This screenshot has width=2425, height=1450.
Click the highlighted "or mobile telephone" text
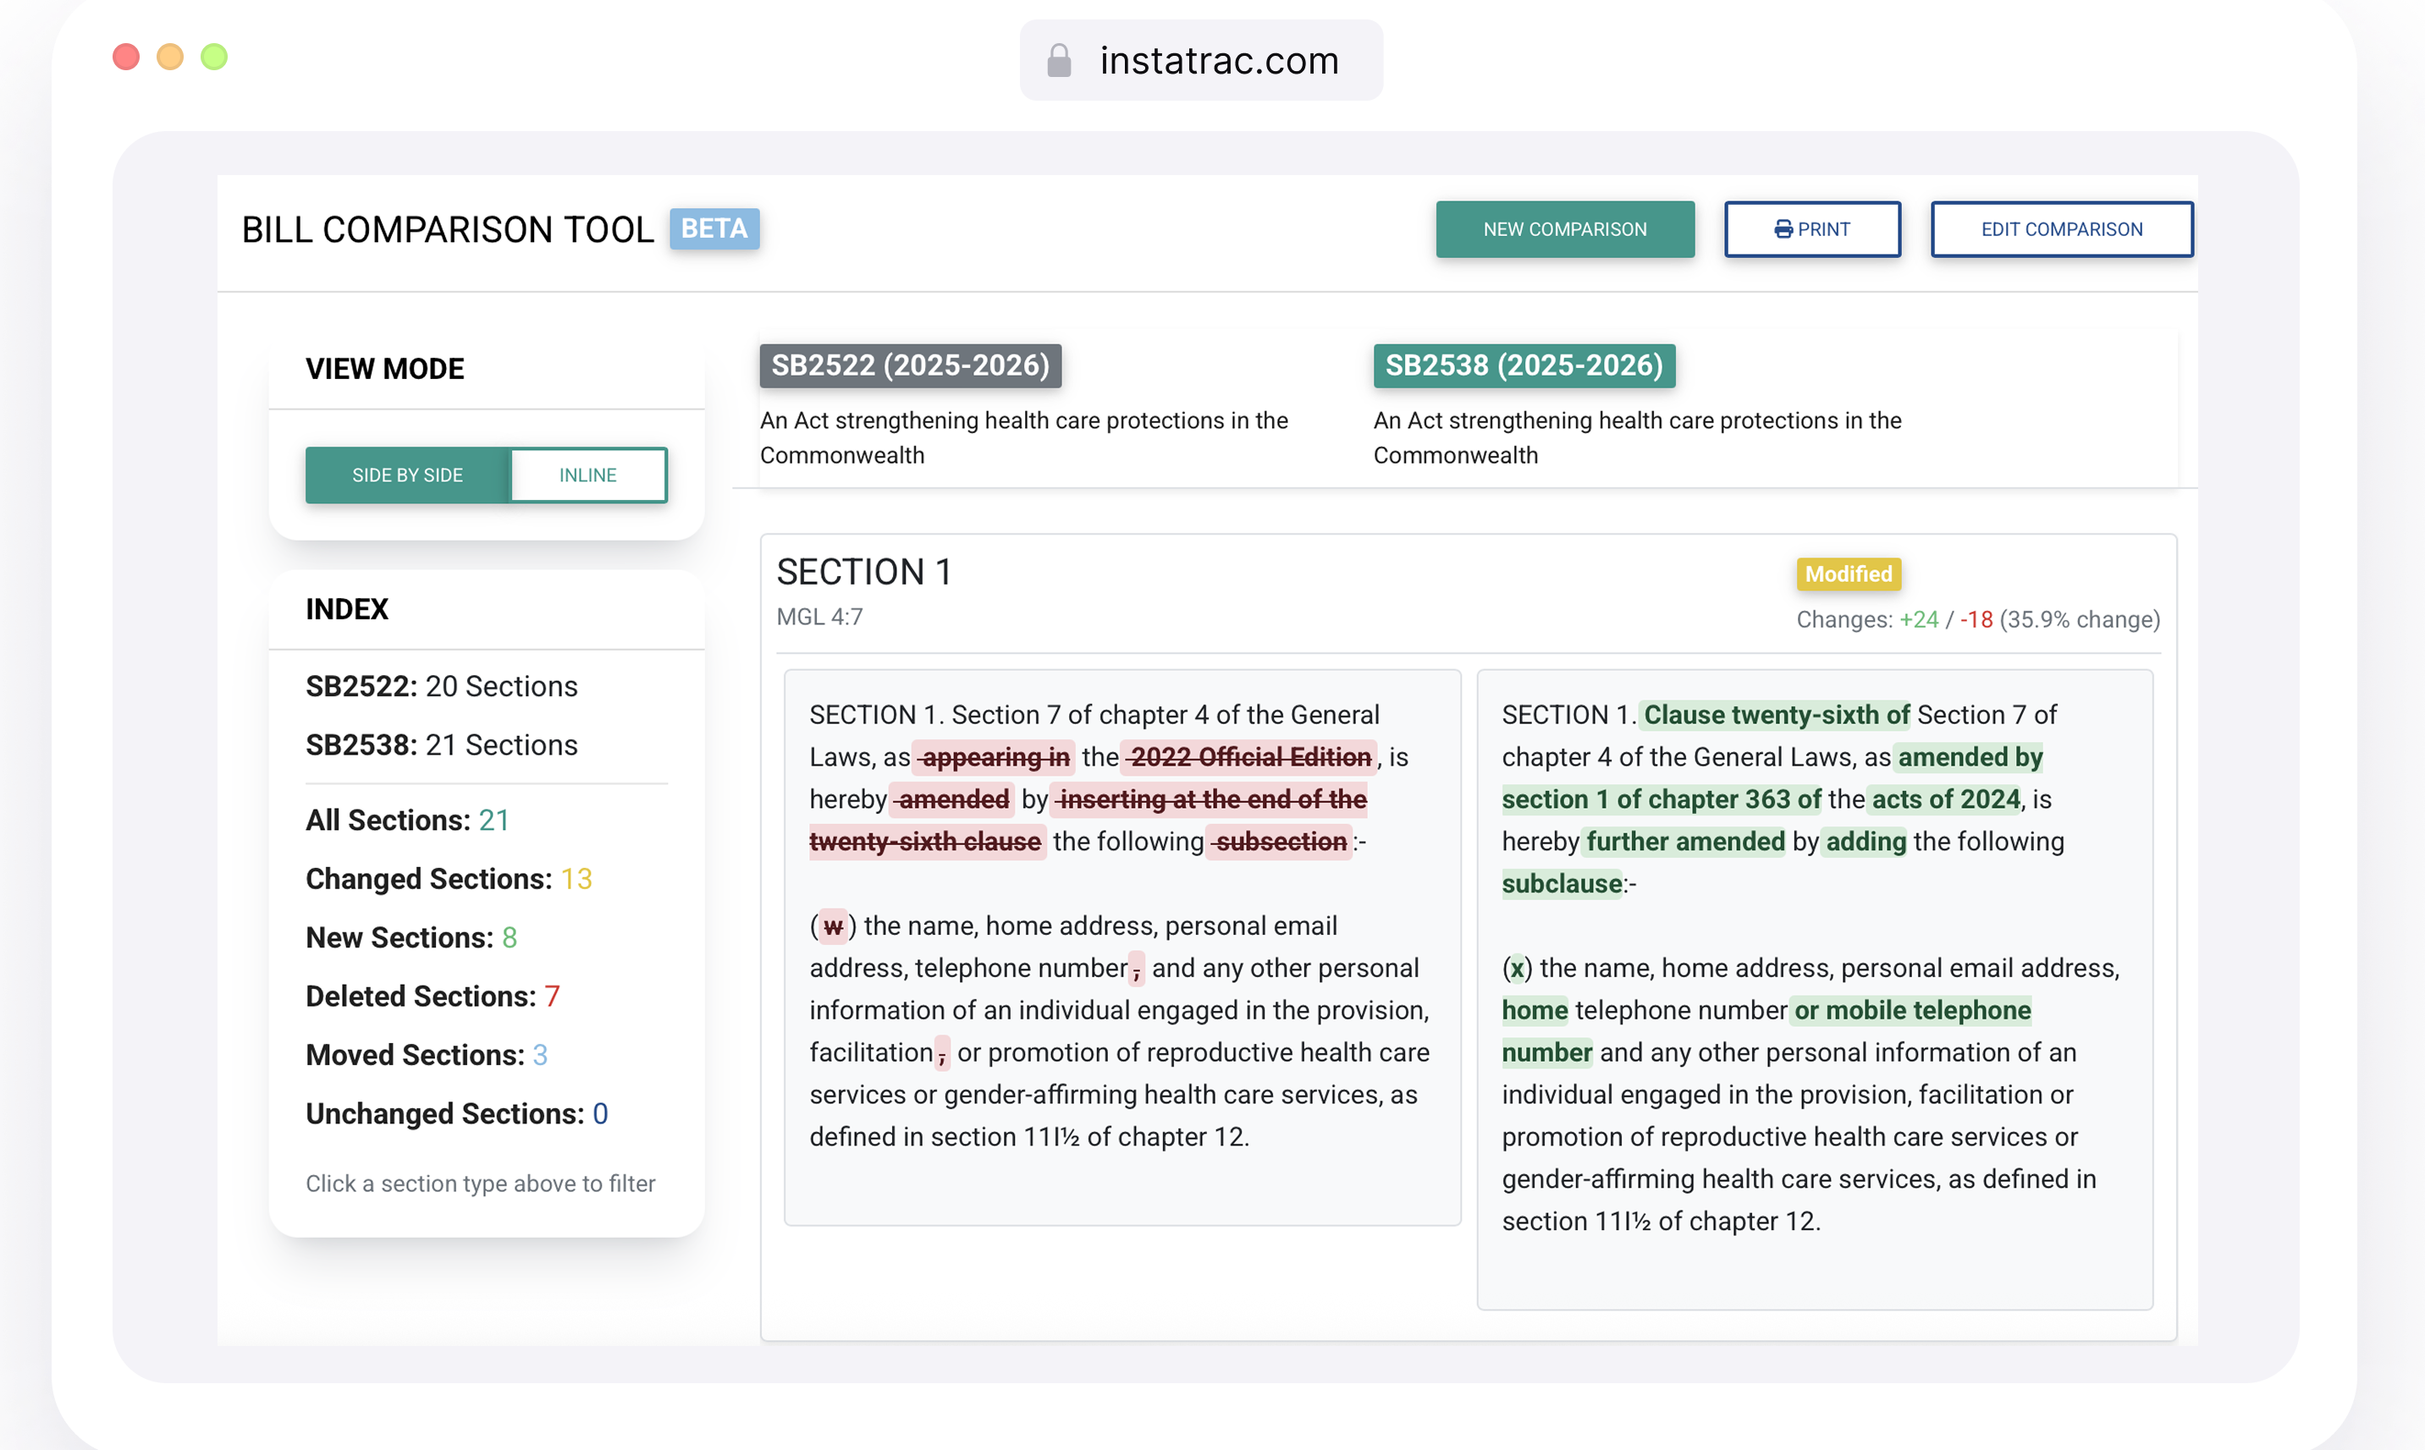click(1912, 1009)
